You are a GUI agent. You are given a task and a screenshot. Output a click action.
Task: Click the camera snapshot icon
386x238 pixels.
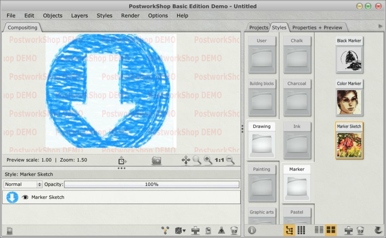[156, 161]
